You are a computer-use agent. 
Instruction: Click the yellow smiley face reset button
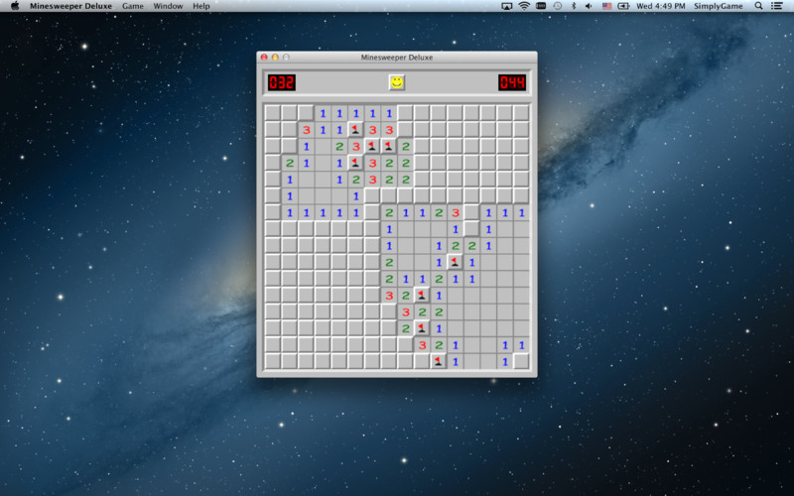[x=396, y=82]
